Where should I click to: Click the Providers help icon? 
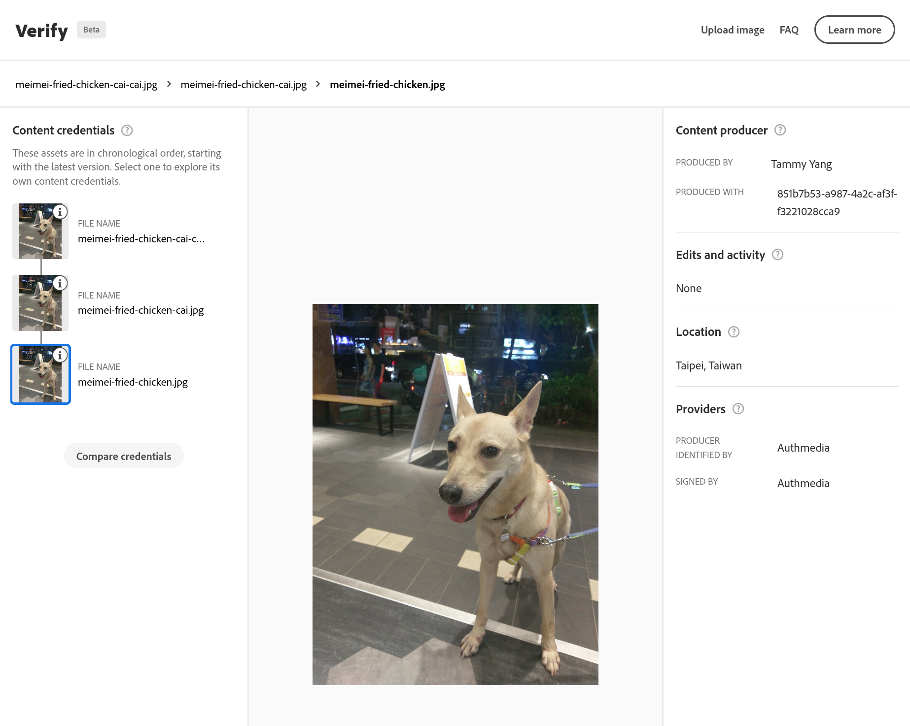click(x=738, y=409)
